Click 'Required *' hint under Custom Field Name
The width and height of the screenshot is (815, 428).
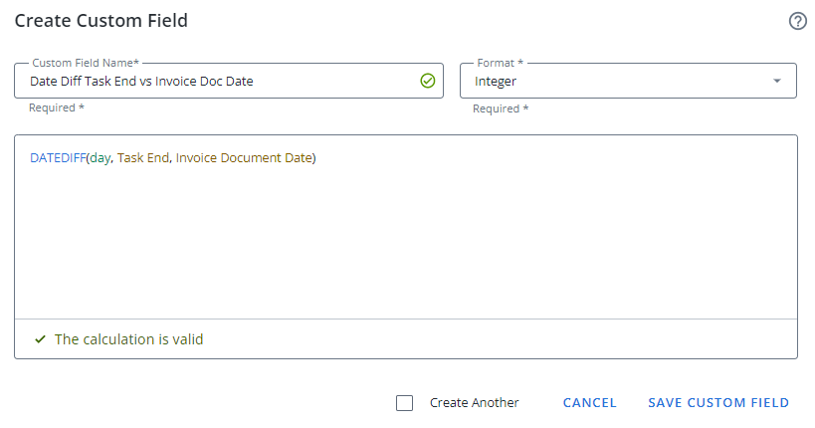[x=56, y=107]
